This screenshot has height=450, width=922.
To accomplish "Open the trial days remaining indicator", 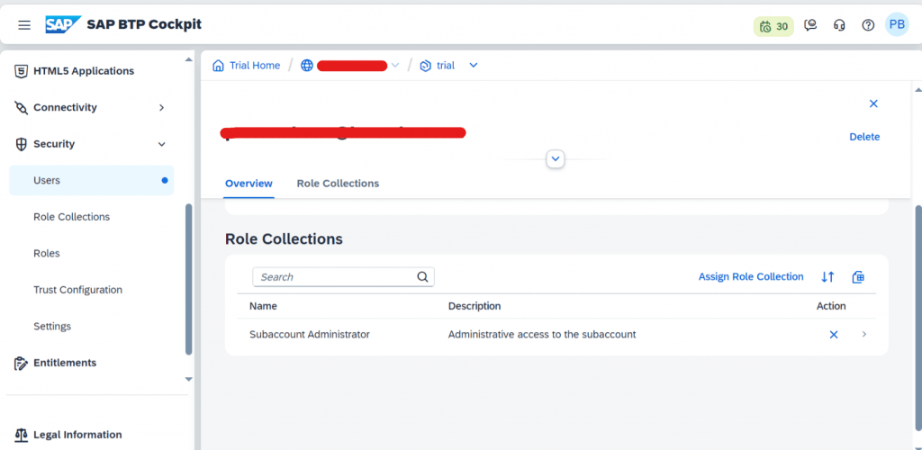I will (x=773, y=26).
